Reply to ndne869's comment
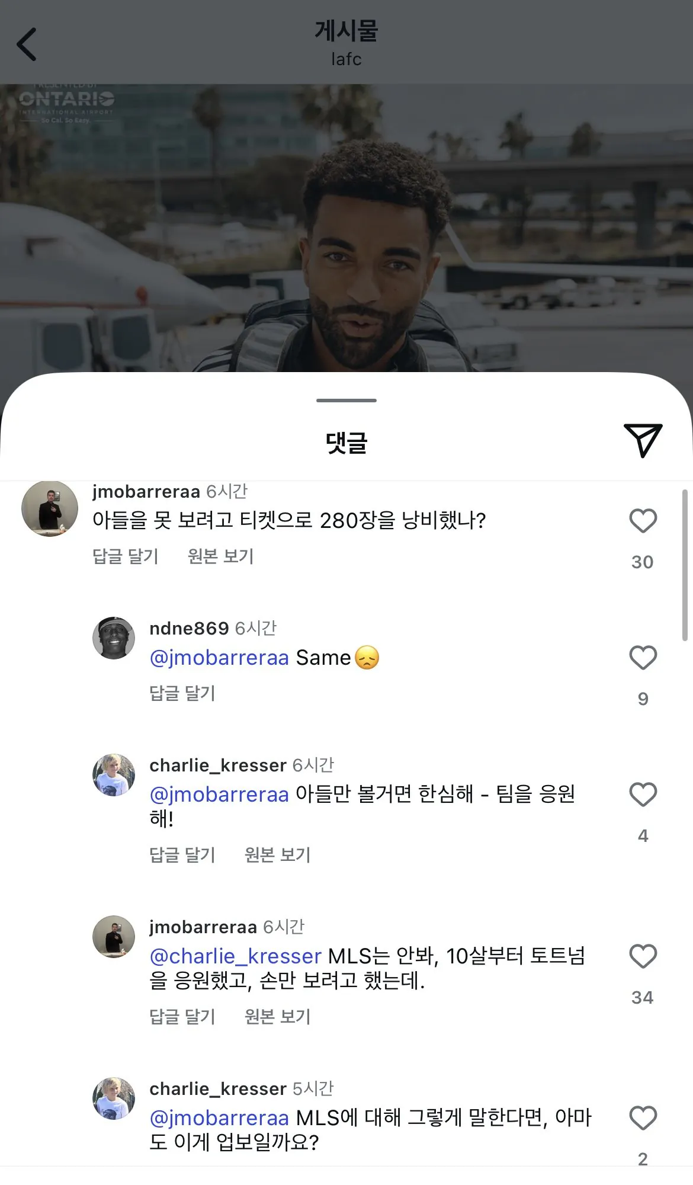693x1185 pixels. (182, 693)
